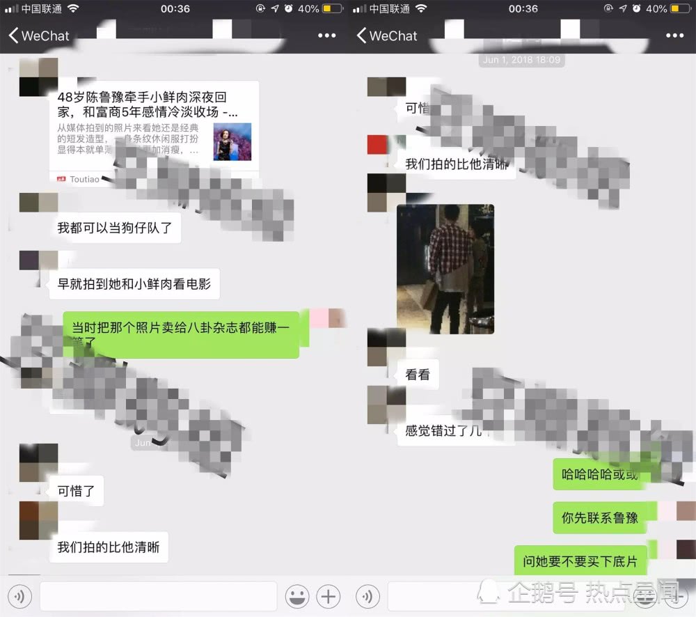Select the '看看' message bubble
The image size is (696, 617).
(x=418, y=375)
